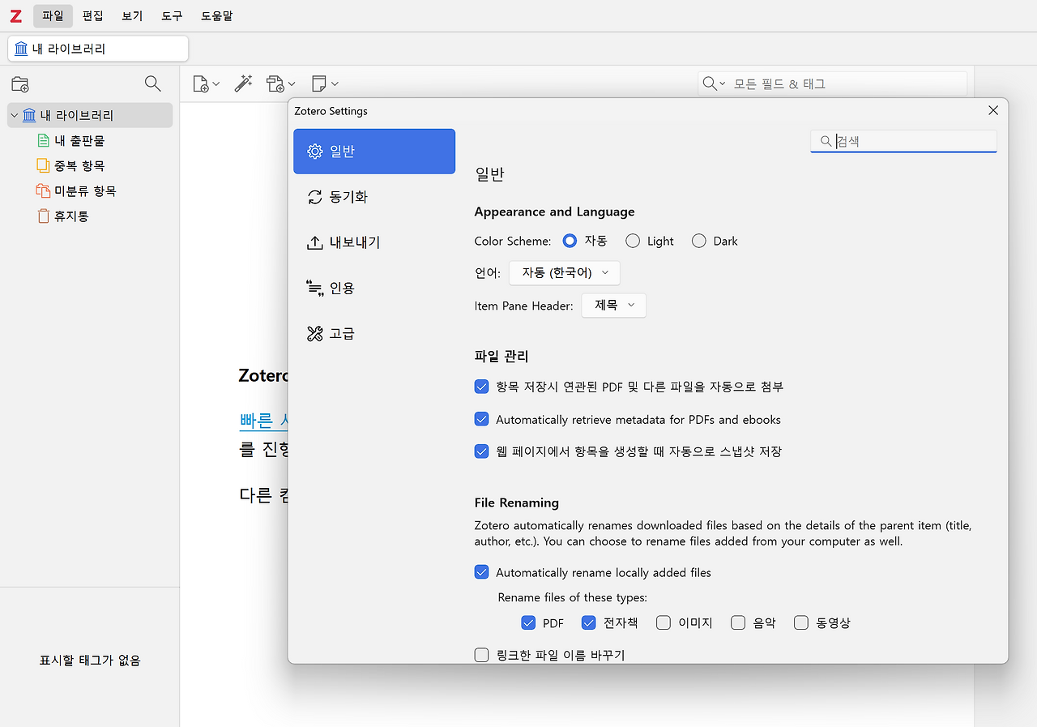The width and height of the screenshot is (1037, 727).
Task: Open the 언어 dropdown showing 자동 (한국어)
Action: (565, 273)
